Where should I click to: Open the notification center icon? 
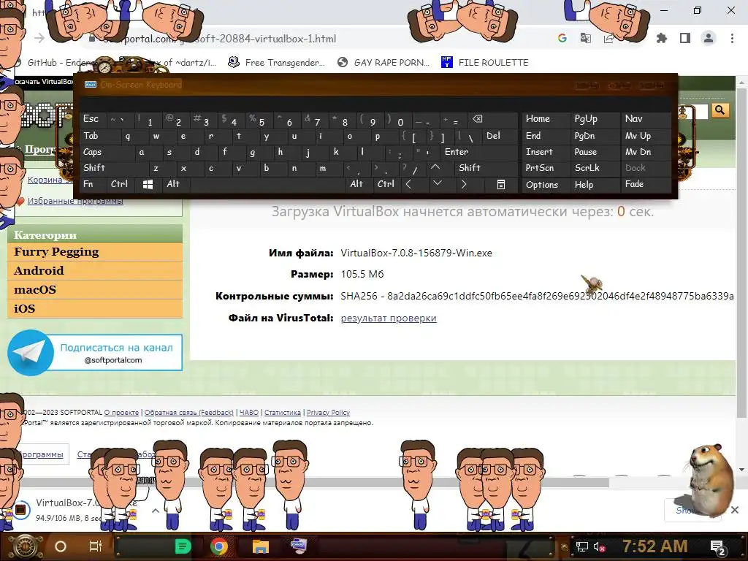tap(719, 547)
